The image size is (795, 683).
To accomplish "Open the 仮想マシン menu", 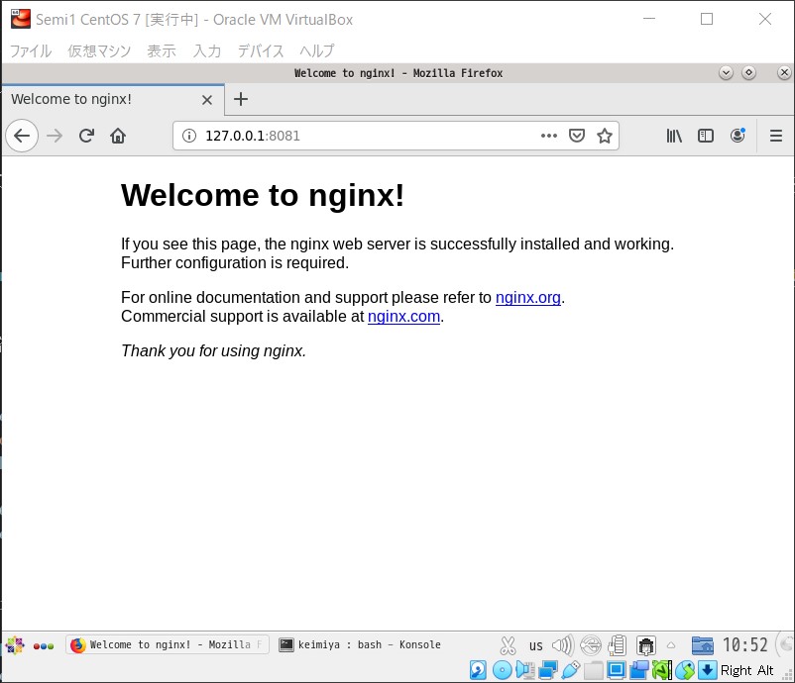I will pos(99,50).
